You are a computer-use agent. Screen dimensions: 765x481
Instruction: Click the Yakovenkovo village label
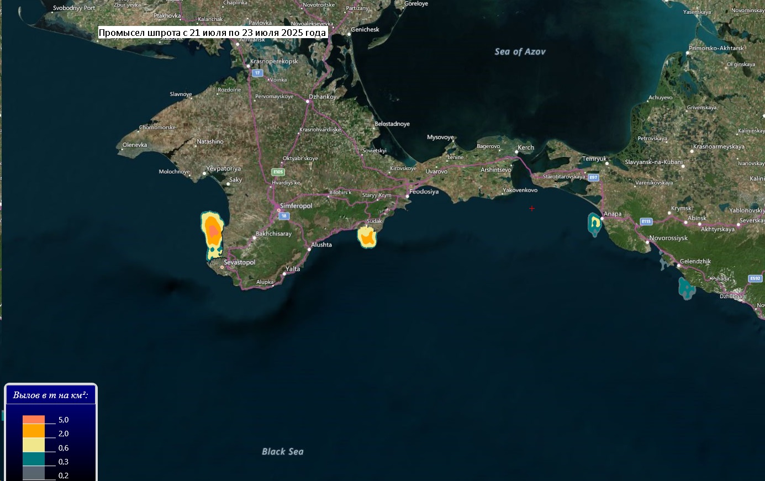pos(520,190)
